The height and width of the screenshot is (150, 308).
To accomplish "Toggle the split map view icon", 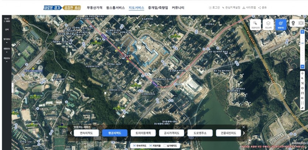I will point(301,23).
